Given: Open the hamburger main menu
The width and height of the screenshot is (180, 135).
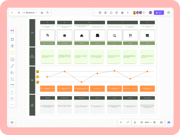Looking at the screenshot, I should pyautogui.click(x=19, y=13).
